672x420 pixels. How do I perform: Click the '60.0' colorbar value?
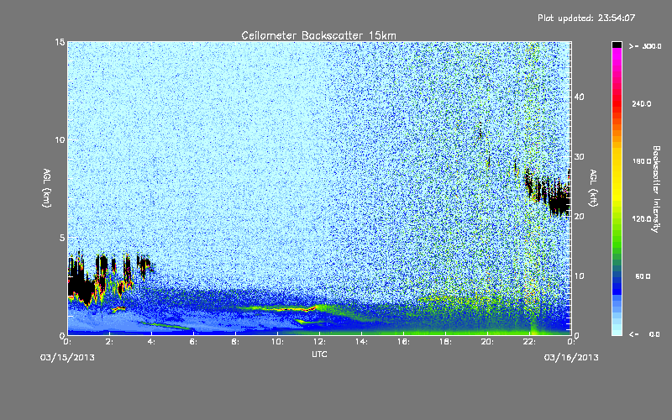coord(643,276)
